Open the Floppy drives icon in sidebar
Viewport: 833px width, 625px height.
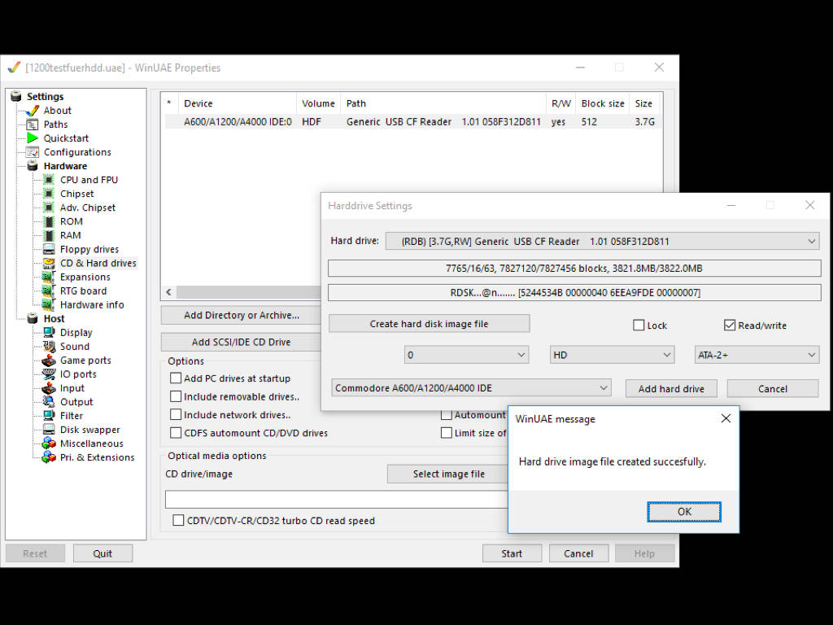[x=49, y=249]
